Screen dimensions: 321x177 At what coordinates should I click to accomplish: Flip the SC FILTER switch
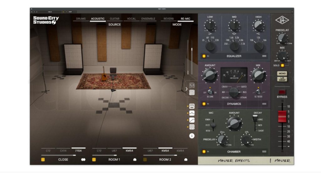click(258, 92)
